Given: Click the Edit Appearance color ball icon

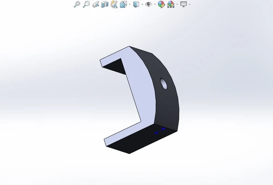Looking at the screenshot, I should [161, 4].
